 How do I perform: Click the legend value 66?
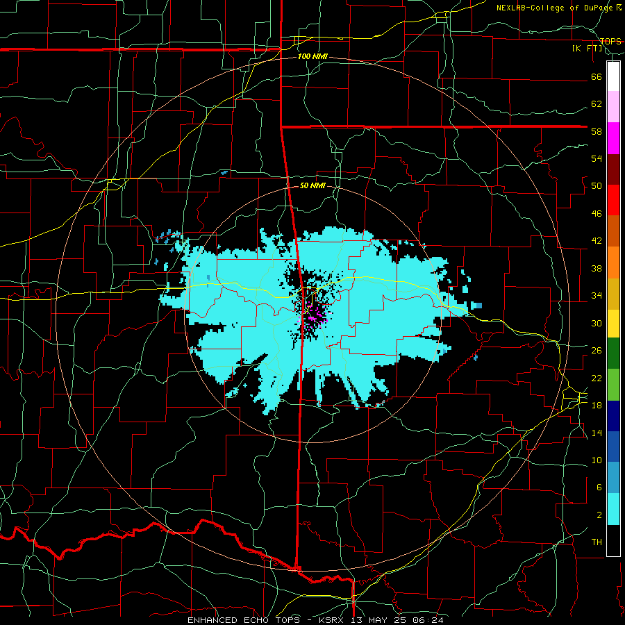(x=597, y=76)
